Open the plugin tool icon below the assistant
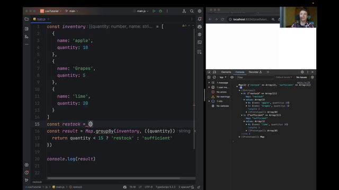This screenshot has width=339, height=190. [200, 34]
